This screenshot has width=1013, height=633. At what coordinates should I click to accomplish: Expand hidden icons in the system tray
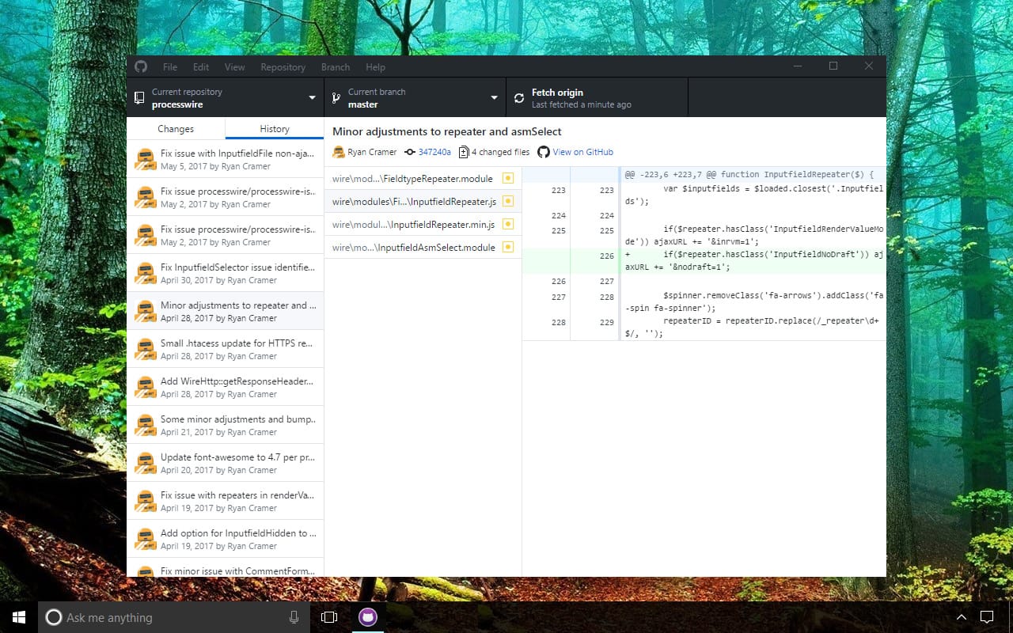(x=961, y=617)
